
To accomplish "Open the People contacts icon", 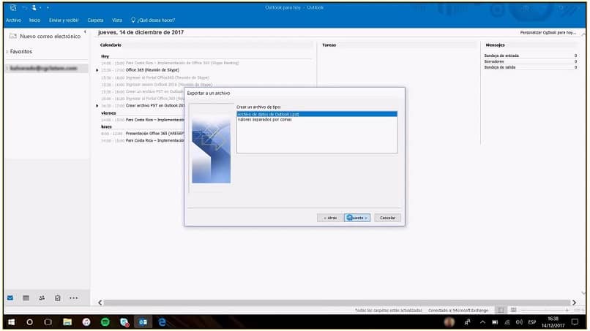I will point(42,298).
